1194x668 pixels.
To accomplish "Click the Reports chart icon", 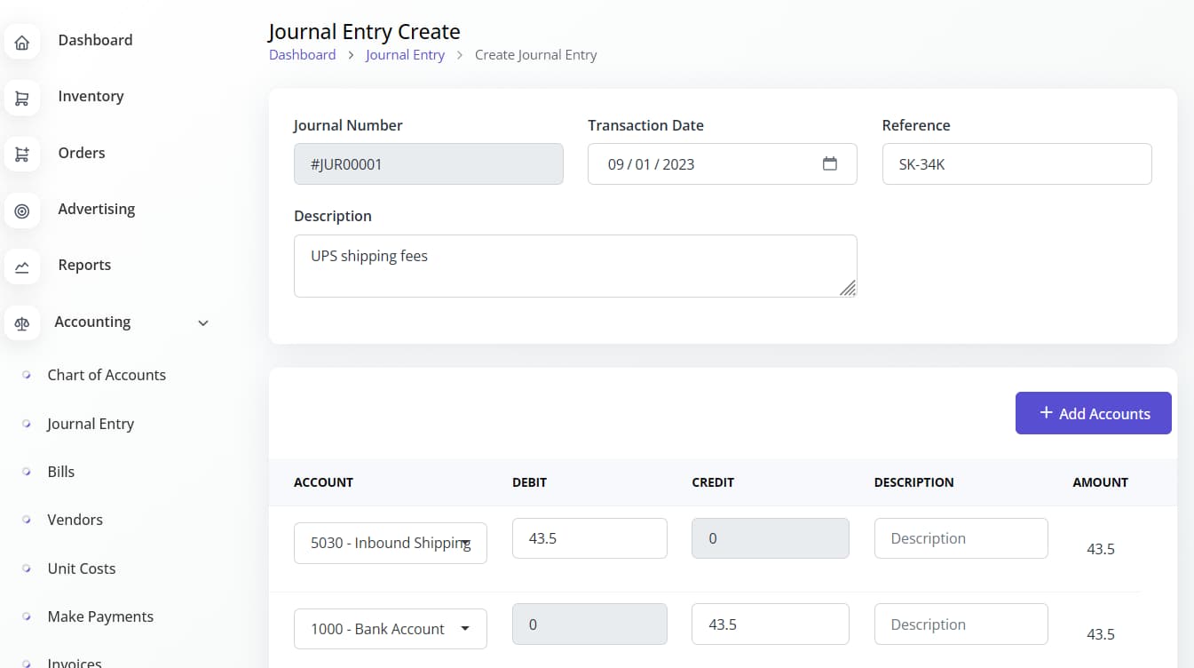I will (x=22, y=266).
